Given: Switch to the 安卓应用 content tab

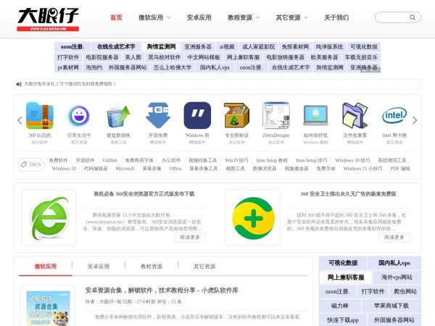Looking at the screenshot, I should pyautogui.click(x=98, y=267).
